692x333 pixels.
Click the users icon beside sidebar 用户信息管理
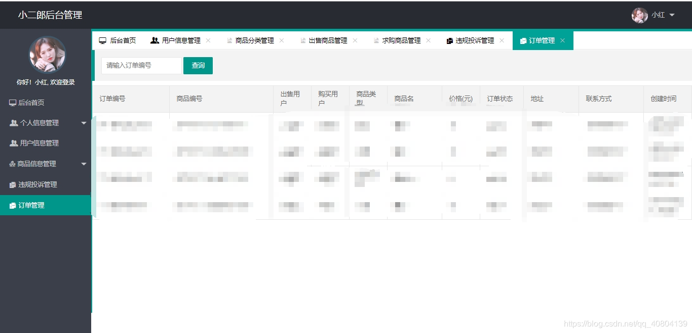(14, 143)
